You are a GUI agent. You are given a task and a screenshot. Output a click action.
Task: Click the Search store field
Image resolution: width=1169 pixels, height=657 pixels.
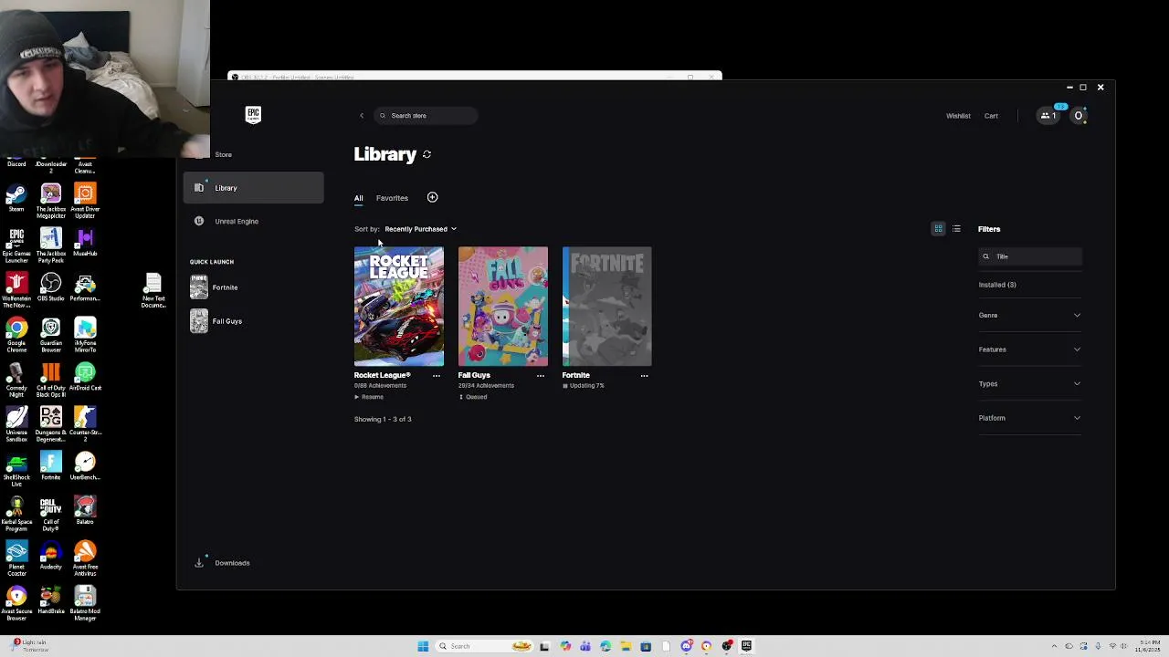[426, 116]
